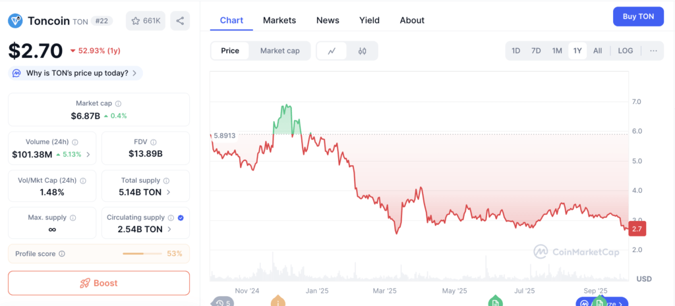The height and width of the screenshot is (306, 675).
Task: Expand Total supply 5.14B TON chevron
Action: pyautogui.click(x=168, y=192)
